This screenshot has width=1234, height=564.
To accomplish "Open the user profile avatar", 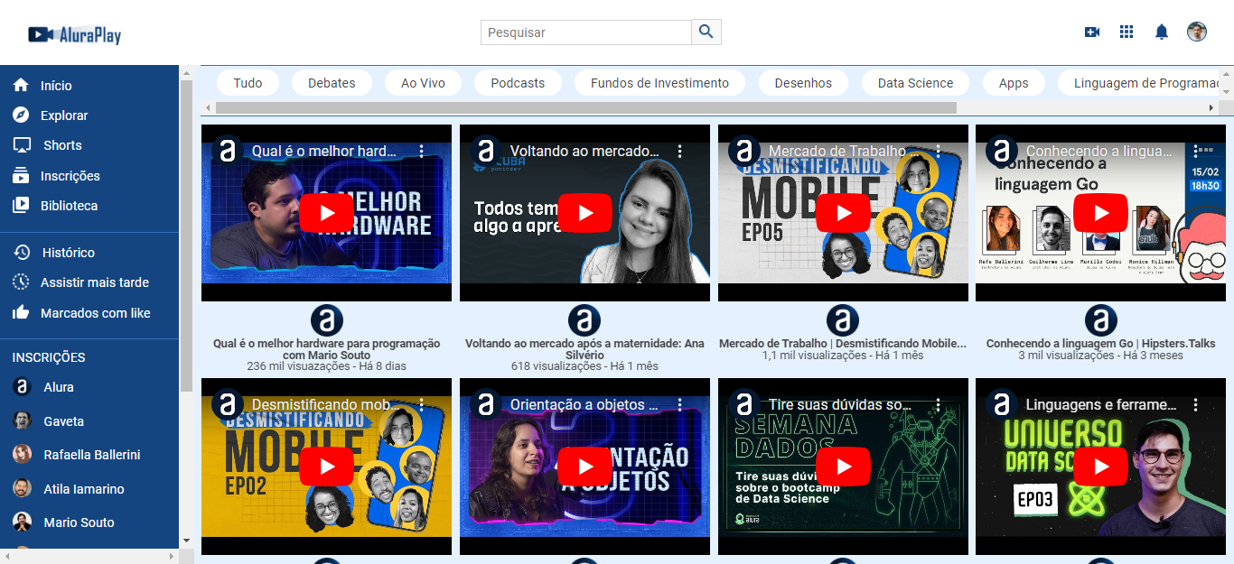I will (x=1196, y=32).
